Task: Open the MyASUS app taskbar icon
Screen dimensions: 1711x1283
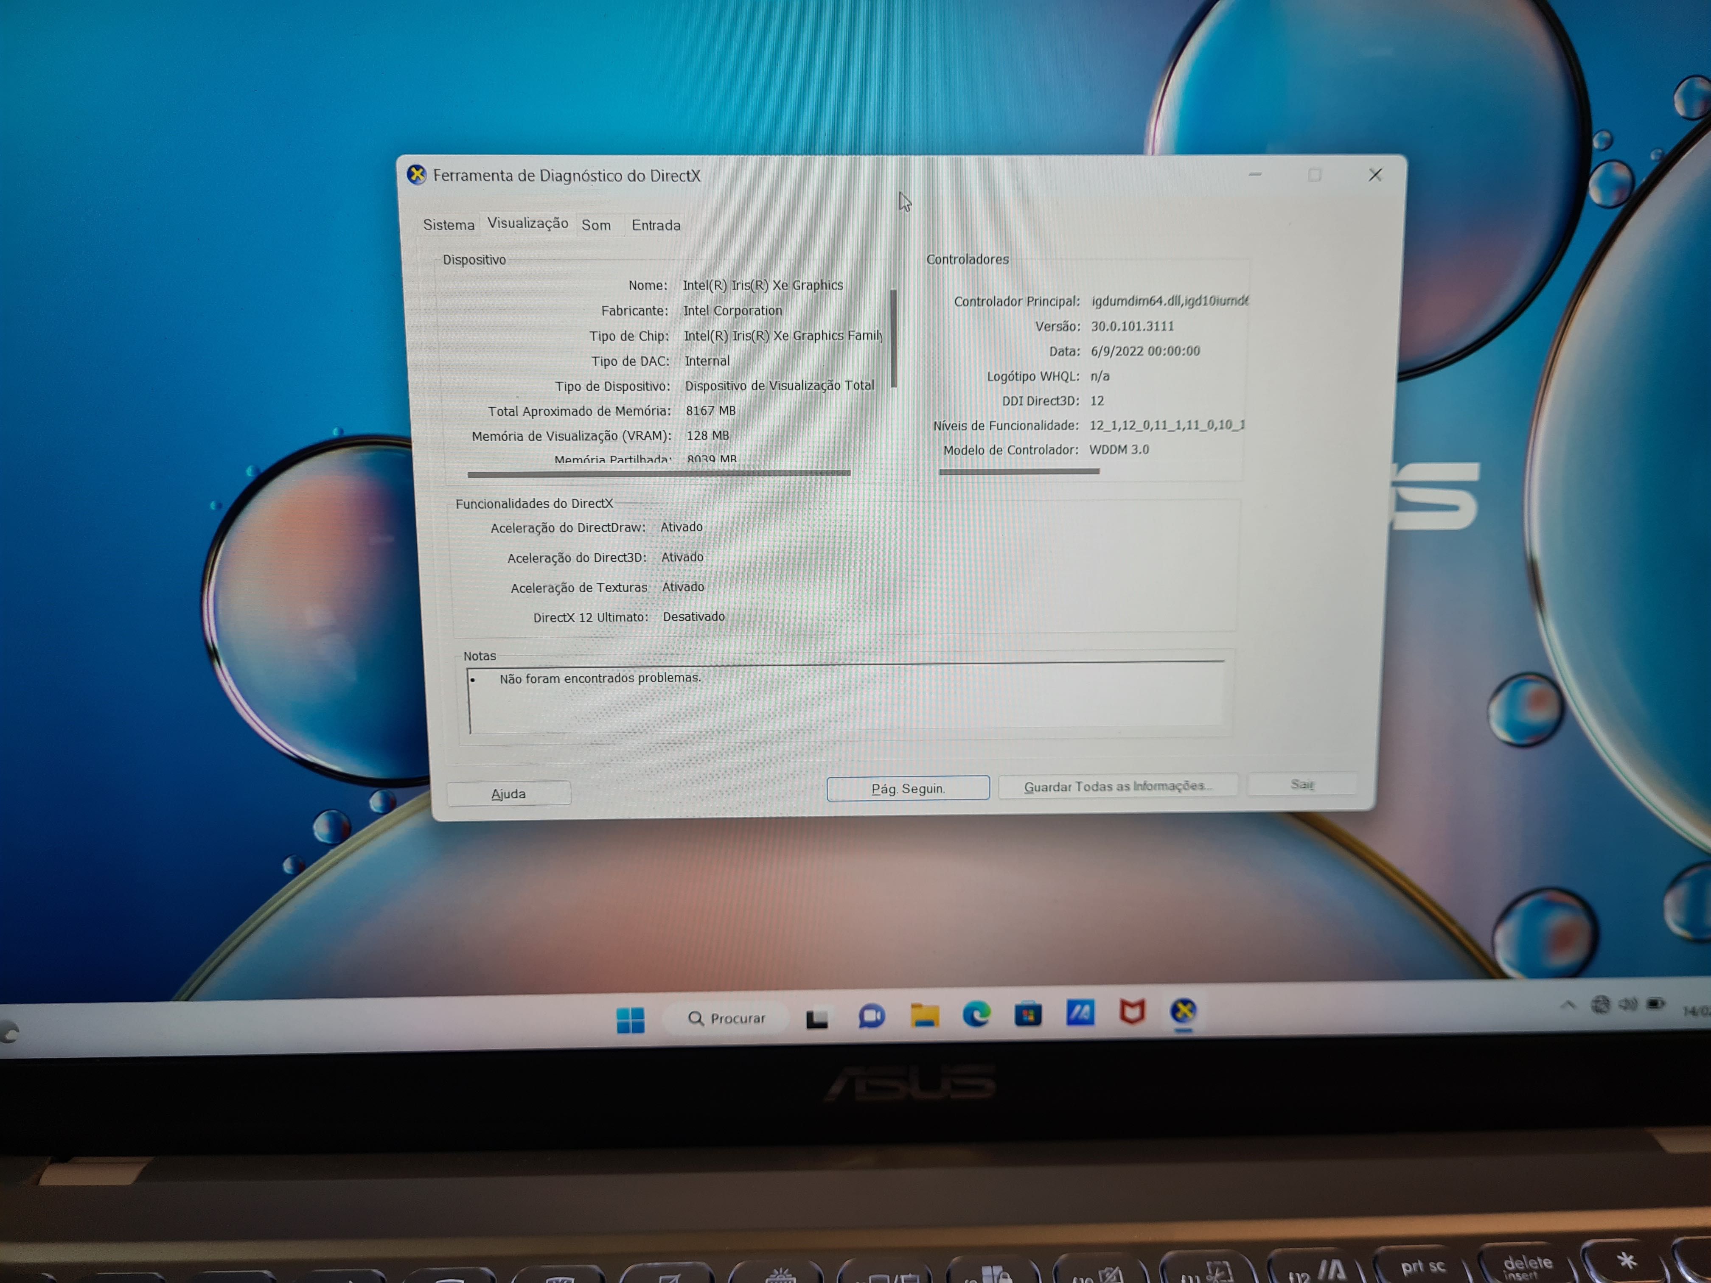Action: (1080, 1012)
